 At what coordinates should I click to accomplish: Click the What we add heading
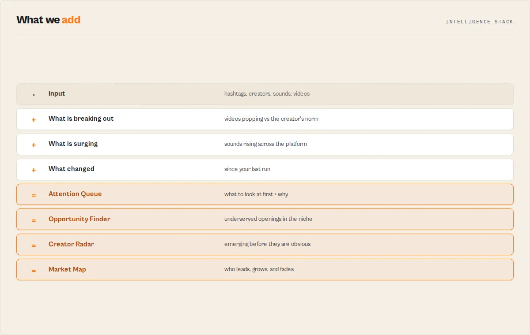49,20
